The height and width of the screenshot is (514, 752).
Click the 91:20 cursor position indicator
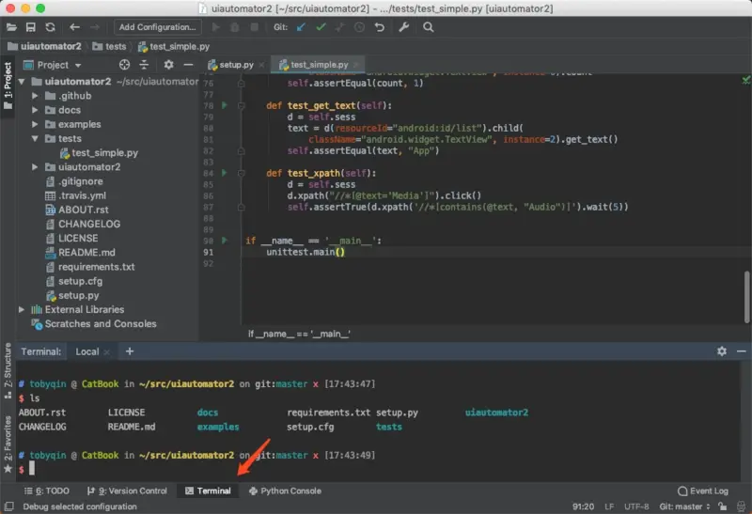(583, 506)
